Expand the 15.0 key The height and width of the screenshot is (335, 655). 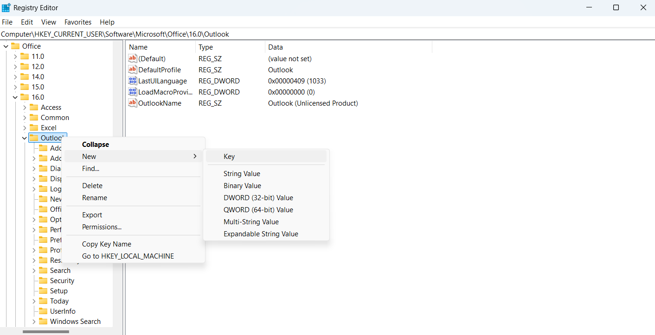pos(15,87)
